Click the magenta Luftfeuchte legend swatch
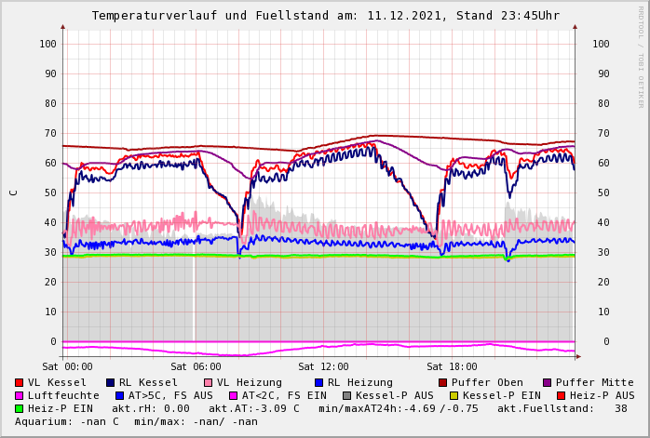Image resolution: width=650 pixels, height=438 pixels. 19,395
